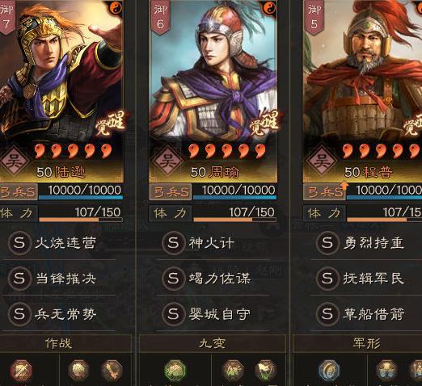The image size is (422, 386).
Task: Click the S-rank circle beside 神火计
Action: pyautogui.click(x=173, y=243)
